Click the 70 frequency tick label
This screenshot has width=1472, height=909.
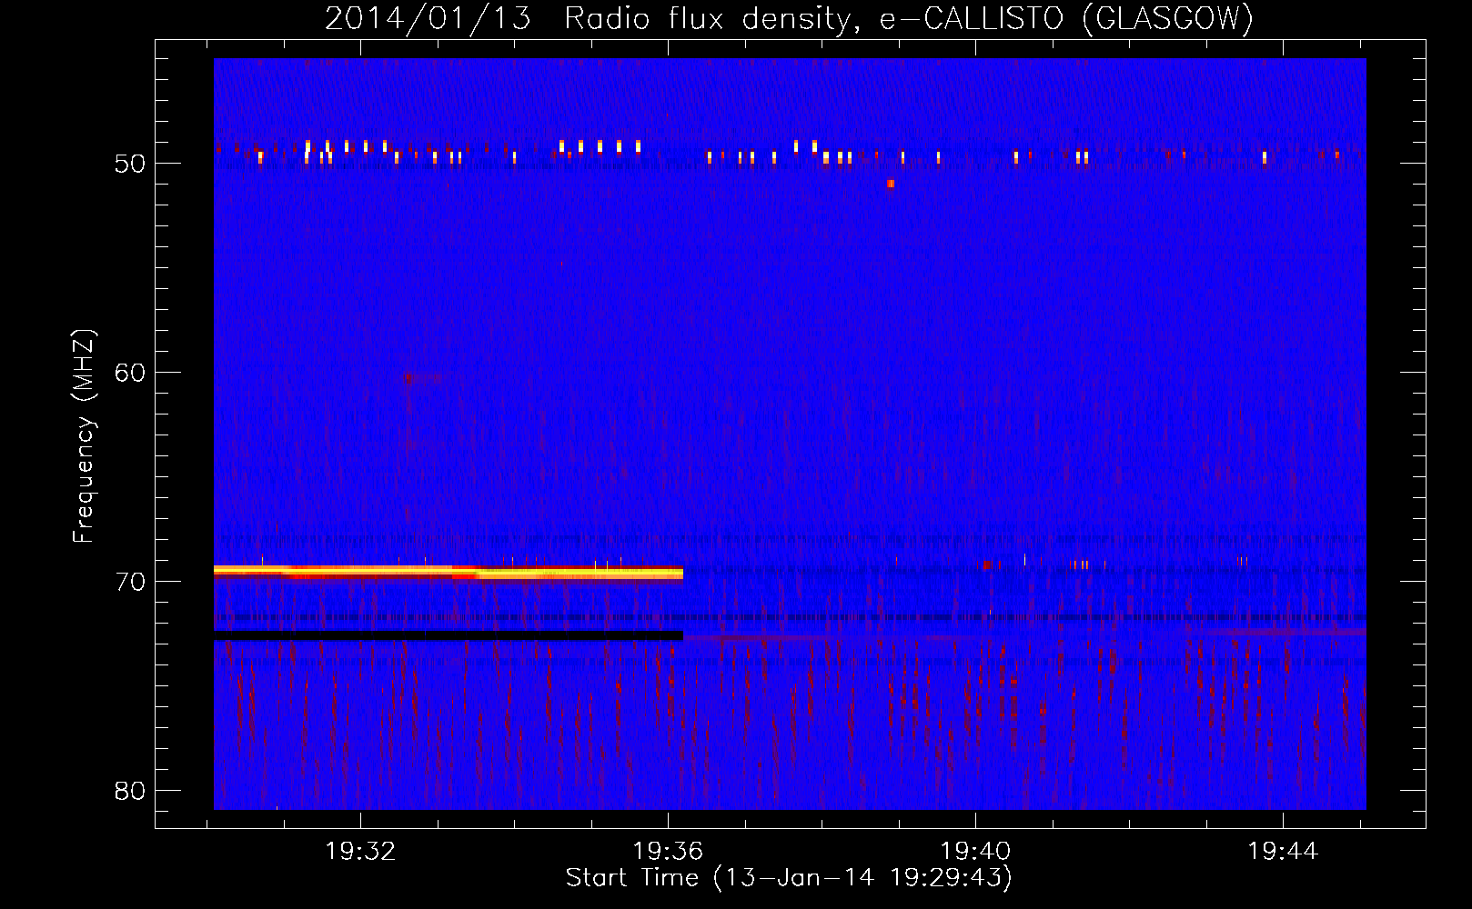130,582
